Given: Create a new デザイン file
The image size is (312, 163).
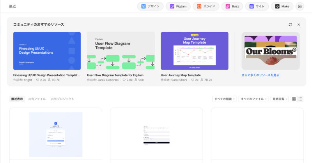Looking at the screenshot, I should [x=150, y=6].
